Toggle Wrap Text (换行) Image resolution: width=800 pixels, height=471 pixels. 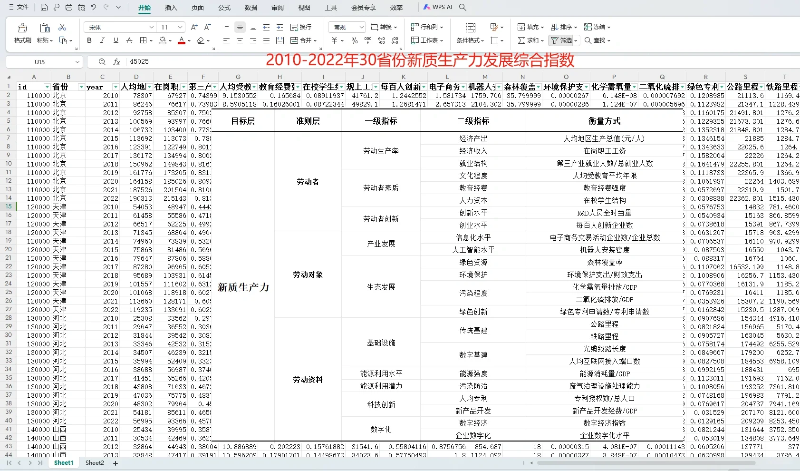tap(301, 27)
